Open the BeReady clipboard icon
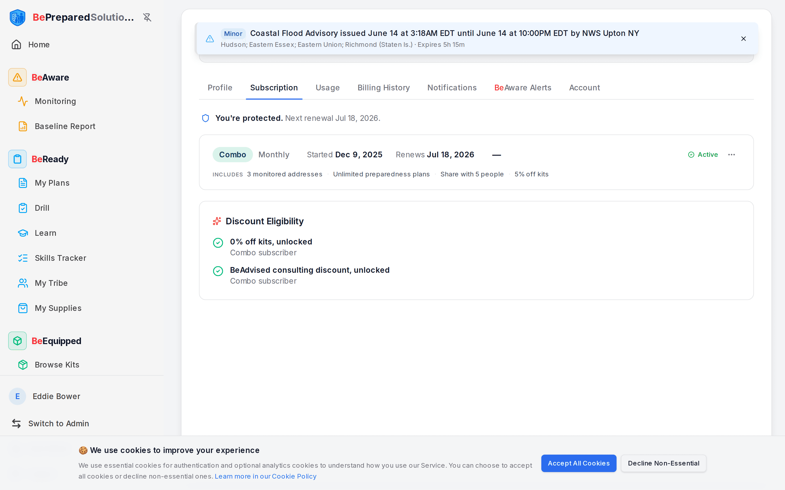 tap(17, 159)
